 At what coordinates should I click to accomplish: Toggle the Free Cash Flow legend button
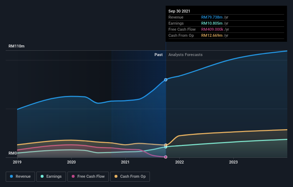click(88, 177)
